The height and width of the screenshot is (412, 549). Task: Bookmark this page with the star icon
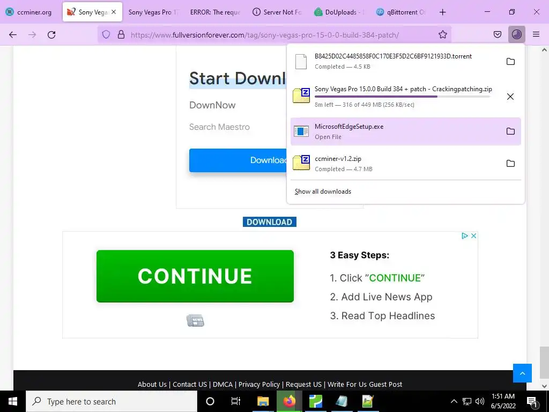442,34
